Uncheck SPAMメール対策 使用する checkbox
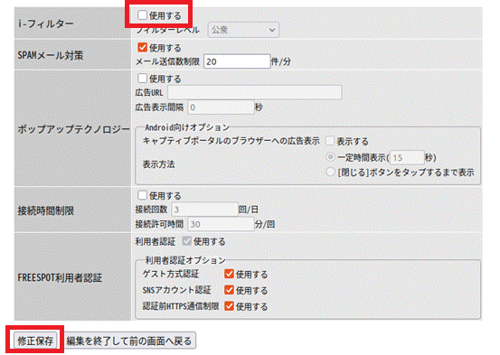Screen dimensions: 500x355 click(142, 47)
